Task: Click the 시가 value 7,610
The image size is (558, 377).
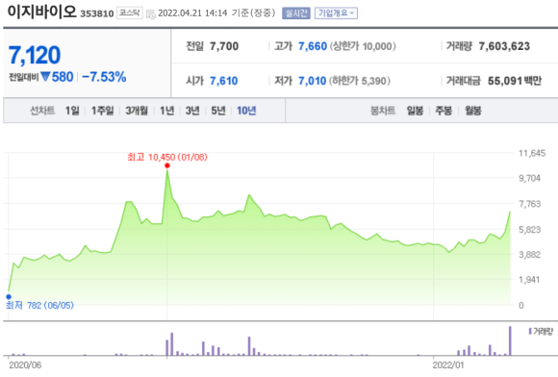Action: (223, 81)
